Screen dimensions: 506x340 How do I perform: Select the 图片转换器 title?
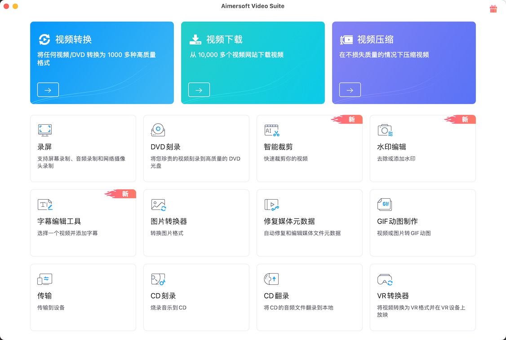(169, 221)
